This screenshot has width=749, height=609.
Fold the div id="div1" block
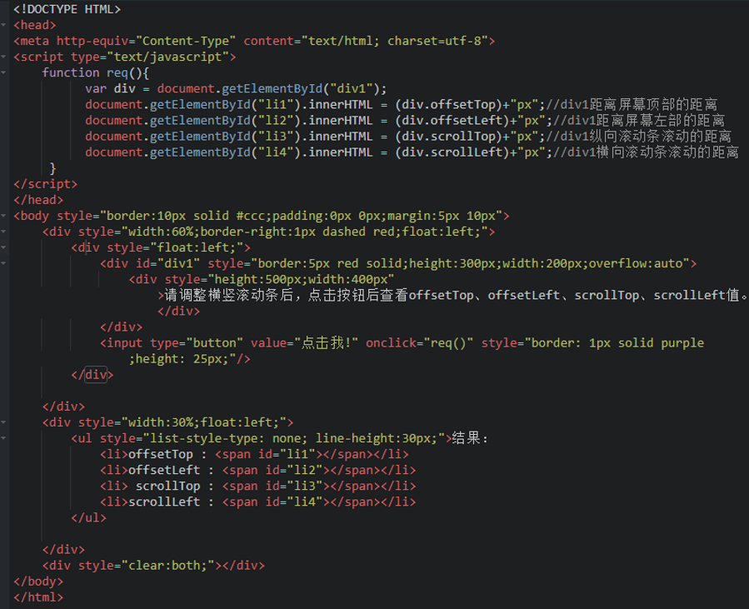pos(3,263)
